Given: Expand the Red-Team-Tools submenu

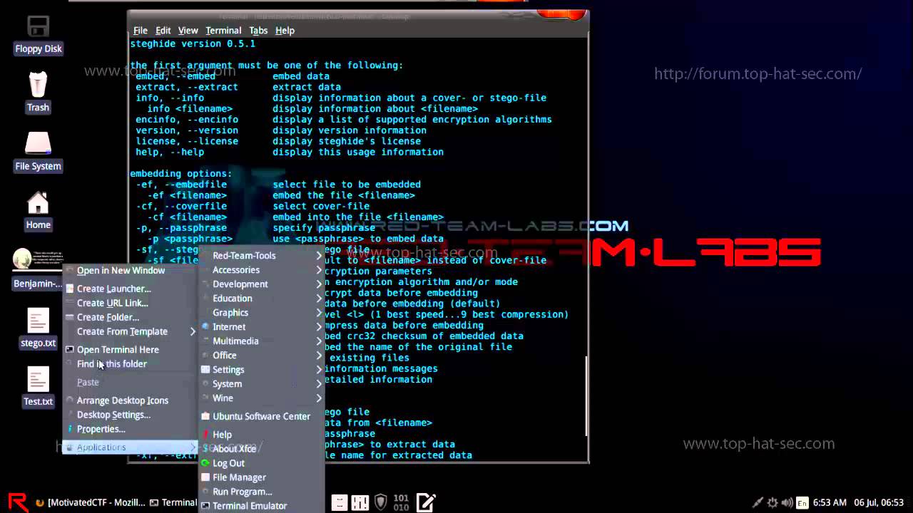Looking at the screenshot, I should [261, 256].
